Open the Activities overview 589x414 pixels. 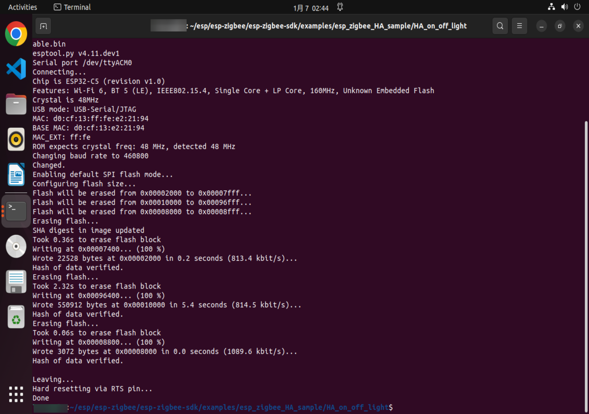22,7
